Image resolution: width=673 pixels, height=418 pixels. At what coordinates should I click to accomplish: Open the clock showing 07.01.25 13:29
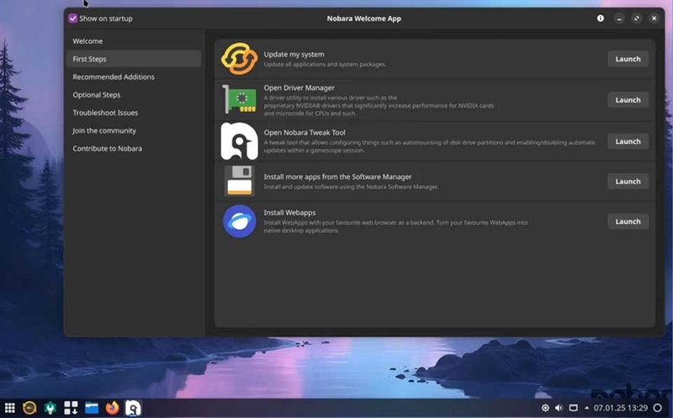click(x=621, y=408)
